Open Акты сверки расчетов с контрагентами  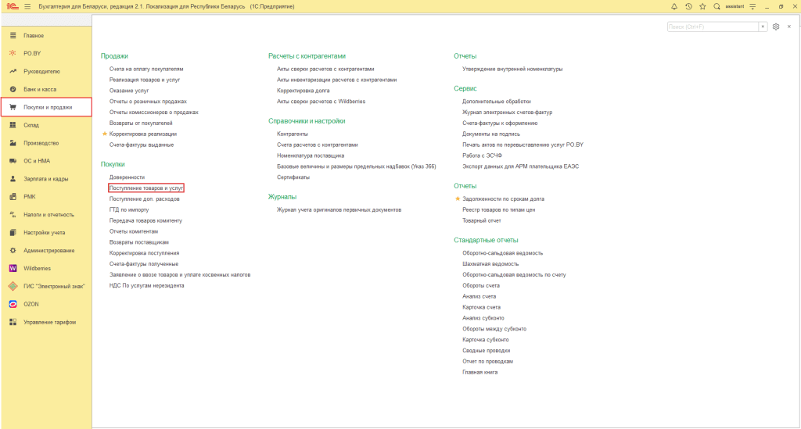(325, 69)
